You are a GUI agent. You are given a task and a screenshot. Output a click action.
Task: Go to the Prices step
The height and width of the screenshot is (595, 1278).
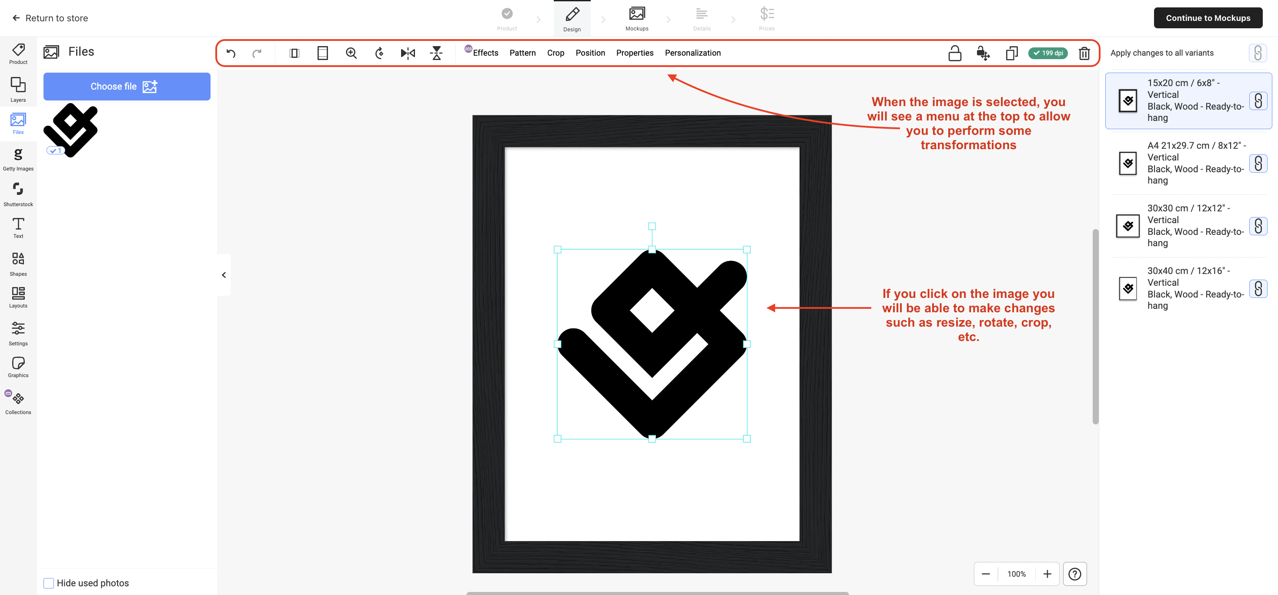[x=766, y=19]
